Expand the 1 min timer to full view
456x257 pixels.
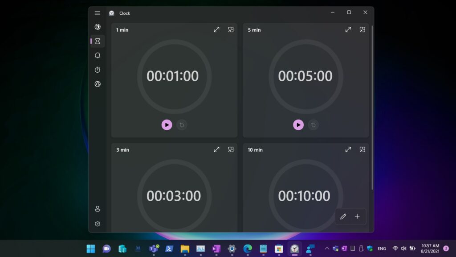[216, 30]
